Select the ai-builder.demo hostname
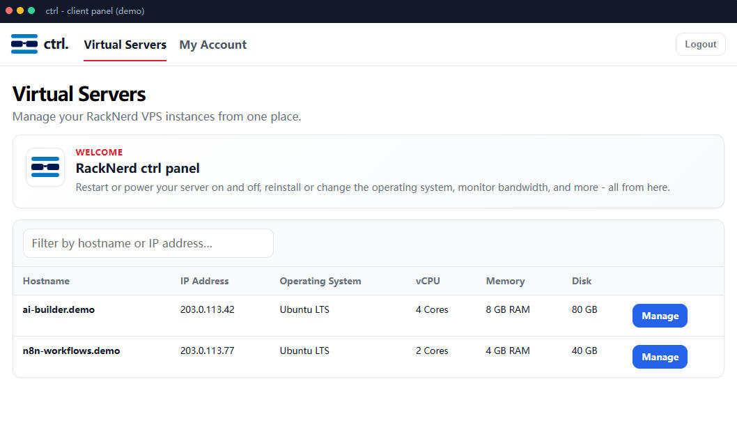This screenshot has height=423, width=737. pyautogui.click(x=59, y=309)
